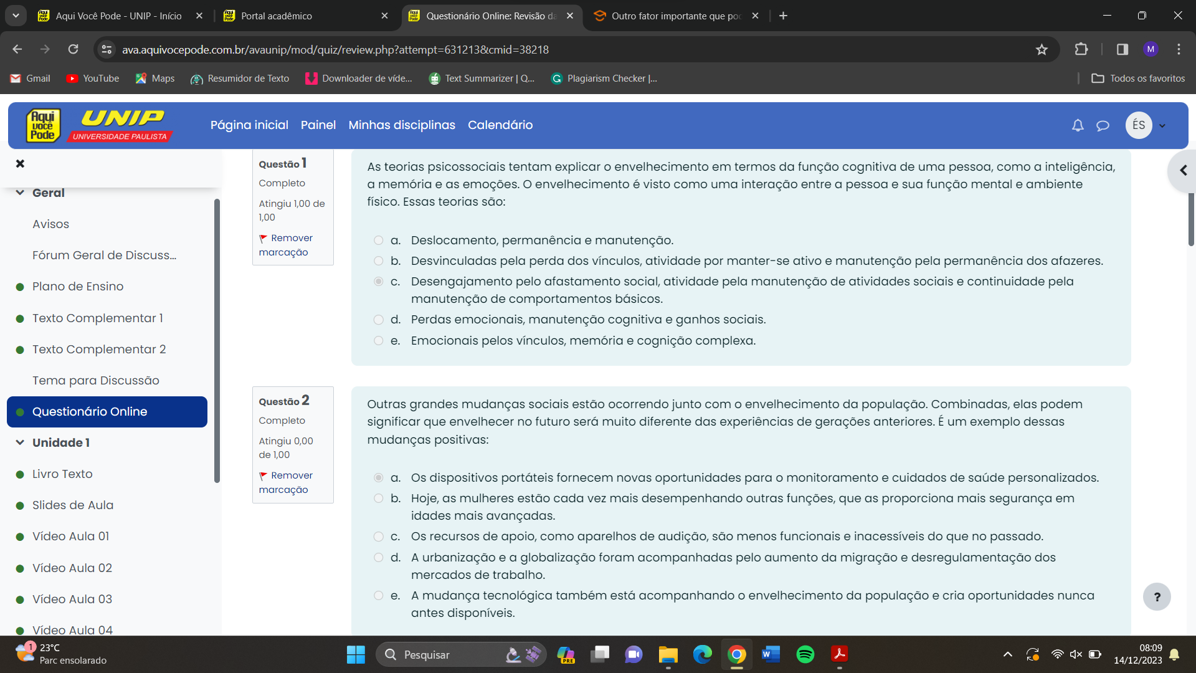
Task: Click the browser address bar URL
Action: pyautogui.click(x=335, y=49)
